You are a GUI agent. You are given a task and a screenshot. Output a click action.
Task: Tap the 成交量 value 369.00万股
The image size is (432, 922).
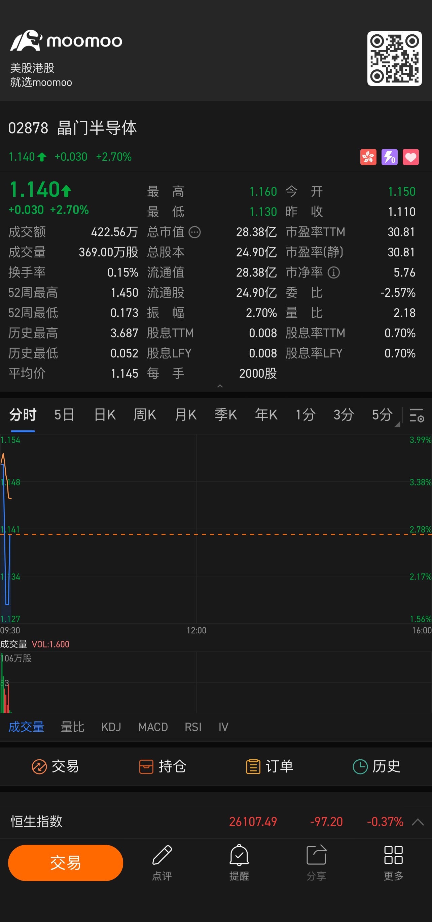(x=108, y=252)
